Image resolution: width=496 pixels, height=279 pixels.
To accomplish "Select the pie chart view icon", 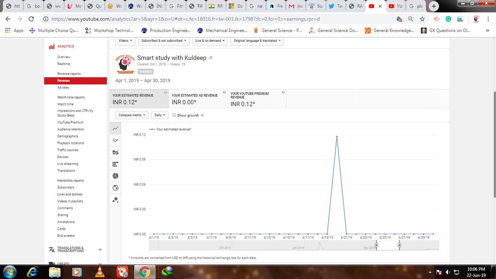I will pos(115,176).
